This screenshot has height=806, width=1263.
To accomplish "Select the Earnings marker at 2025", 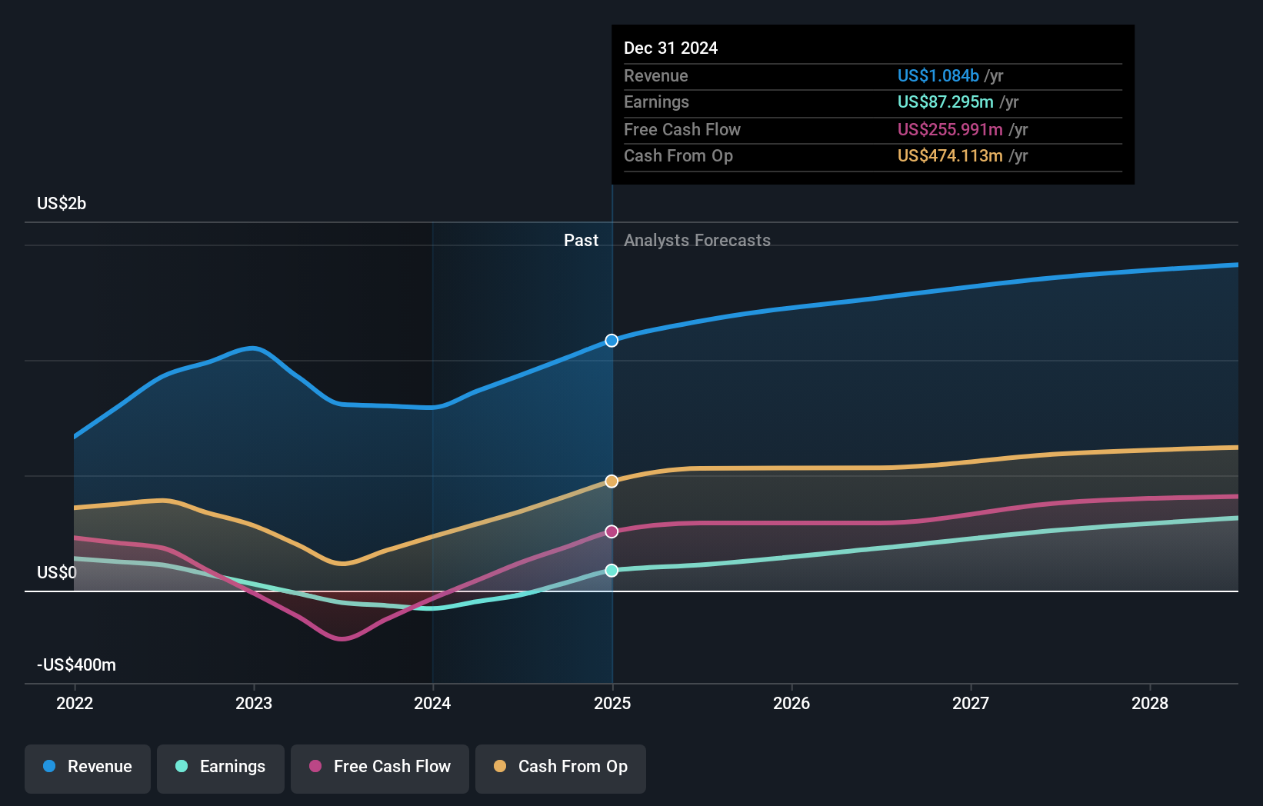I will click(612, 570).
